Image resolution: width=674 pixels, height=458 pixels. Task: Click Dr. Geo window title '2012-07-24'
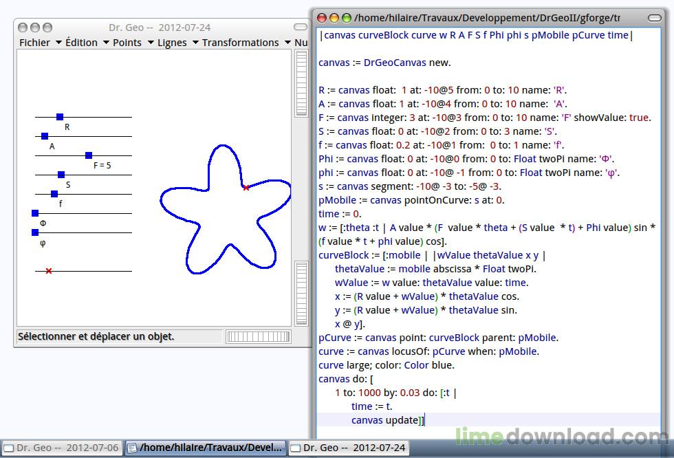click(x=184, y=28)
